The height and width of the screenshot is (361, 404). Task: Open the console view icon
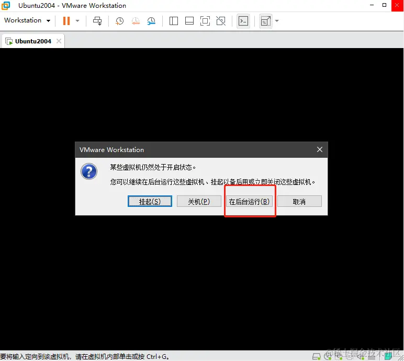[243, 21]
